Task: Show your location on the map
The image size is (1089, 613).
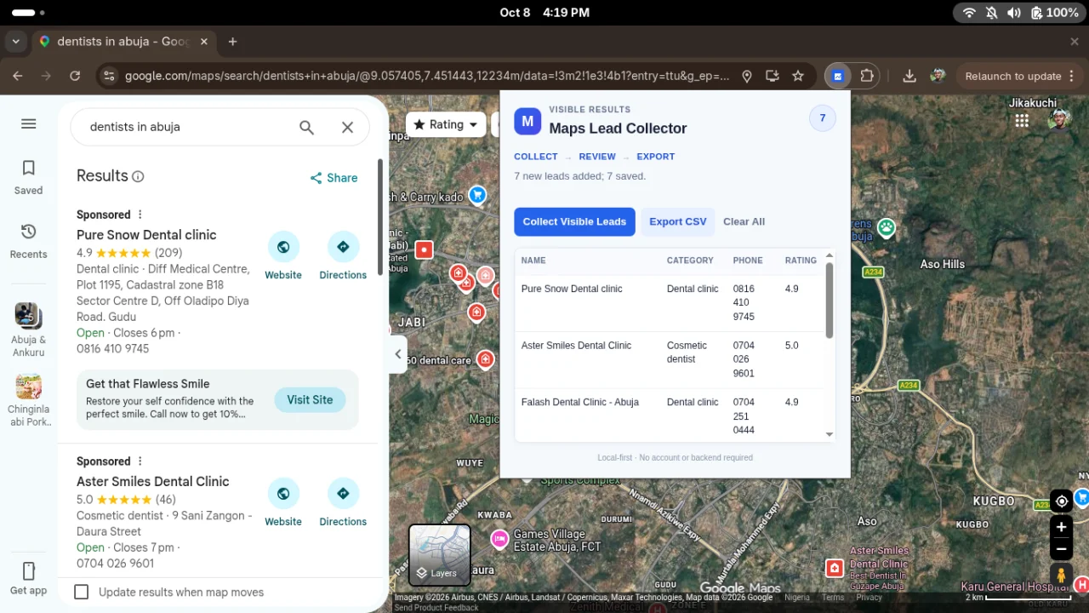Action: [1061, 501]
